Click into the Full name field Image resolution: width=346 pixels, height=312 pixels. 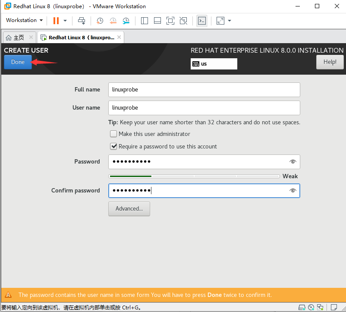tap(204, 90)
